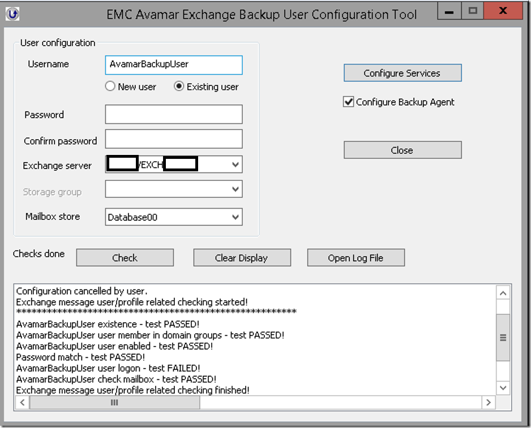The image size is (531, 428).
Task: Click 'Configuration cancelled by user.' log line
Action: point(82,291)
